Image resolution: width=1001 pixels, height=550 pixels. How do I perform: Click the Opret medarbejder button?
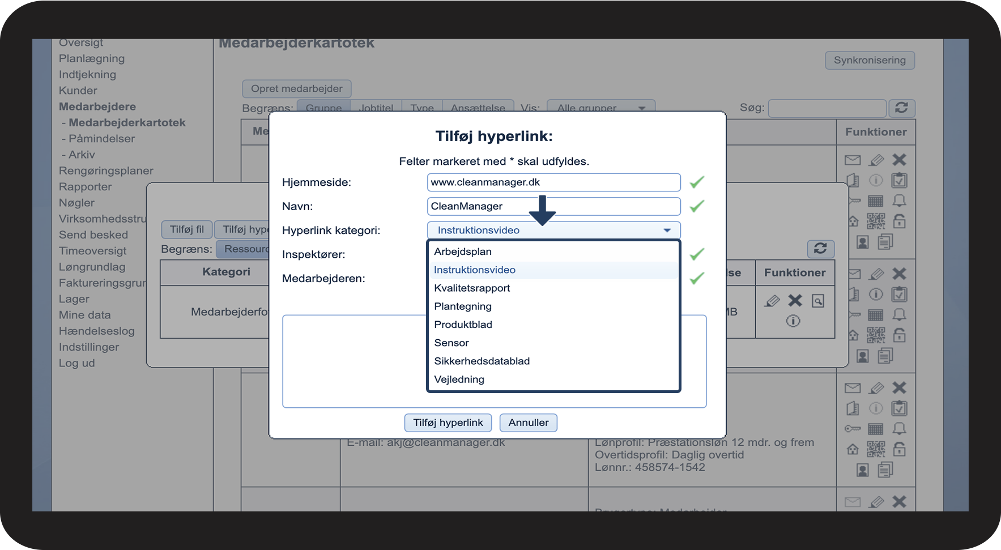pos(296,88)
